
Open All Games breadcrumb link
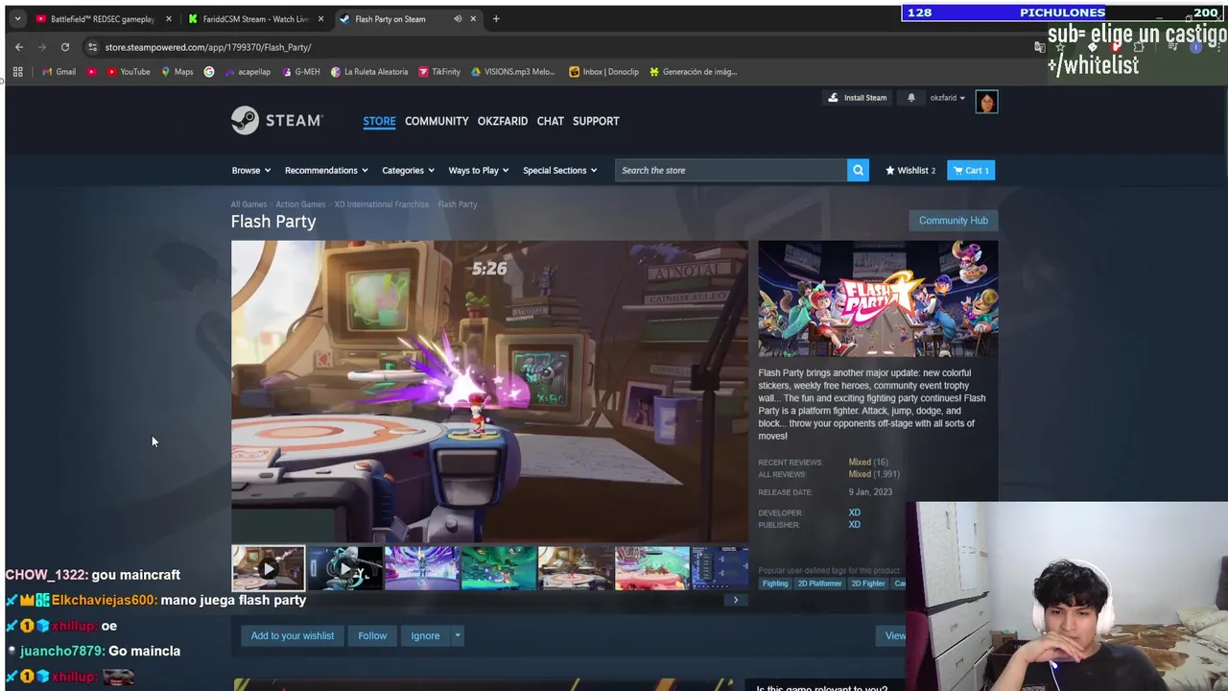[x=248, y=203]
